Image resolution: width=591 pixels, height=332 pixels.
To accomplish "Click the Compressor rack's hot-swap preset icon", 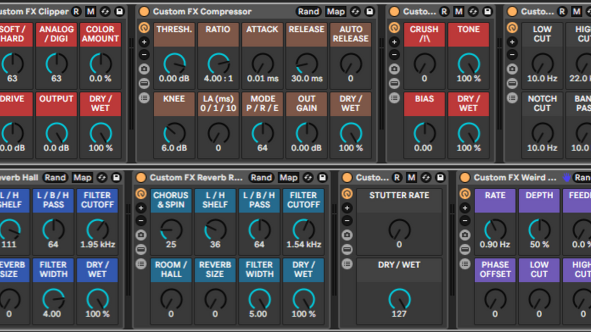I will (x=355, y=12).
